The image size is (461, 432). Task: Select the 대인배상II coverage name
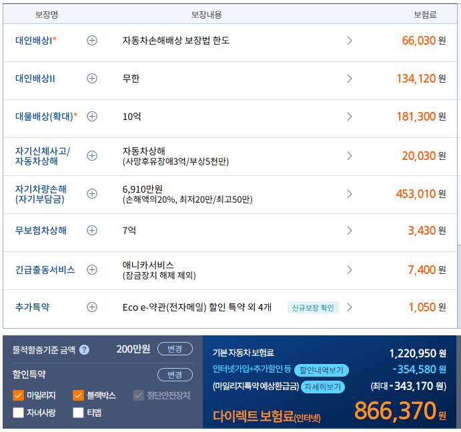pyautogui.click(x=35, y=79)
